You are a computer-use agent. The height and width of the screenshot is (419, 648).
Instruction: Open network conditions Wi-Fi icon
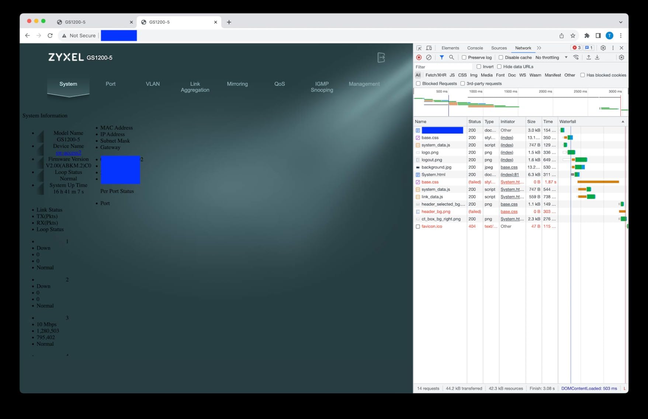576,57
